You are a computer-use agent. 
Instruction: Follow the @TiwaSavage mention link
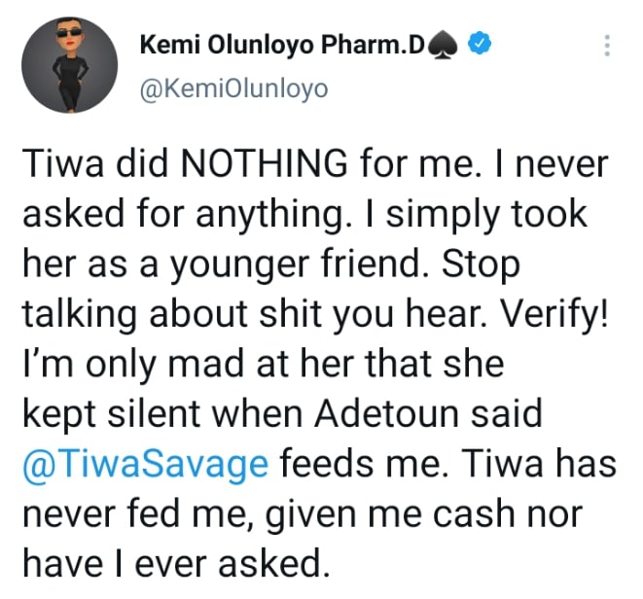tap(143, 465)
